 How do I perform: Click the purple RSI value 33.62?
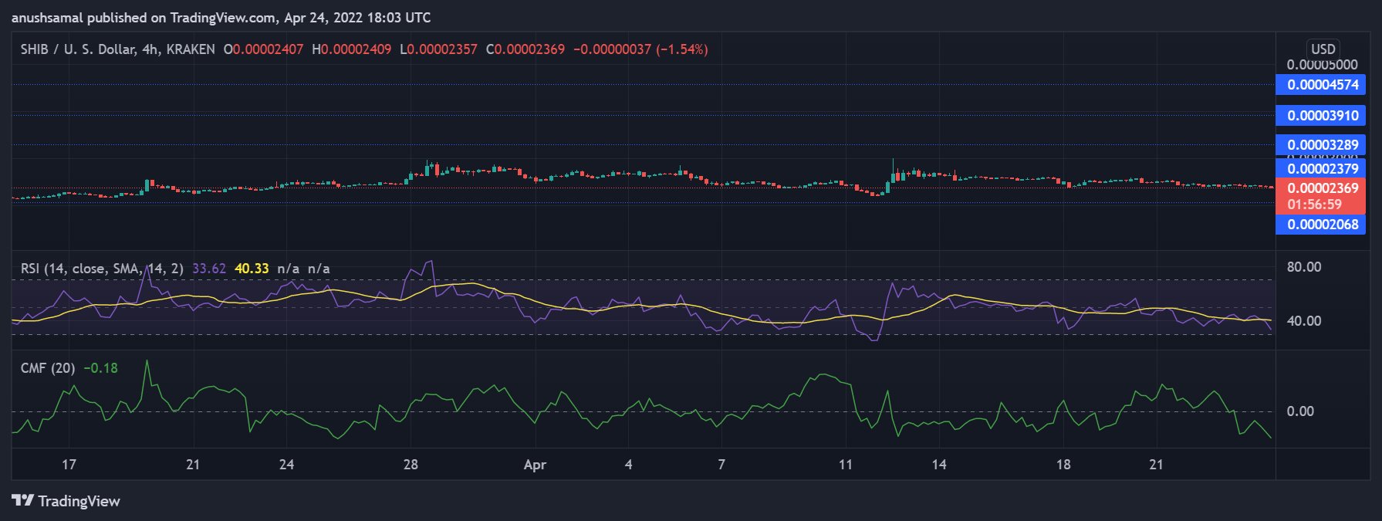(208, 269)
